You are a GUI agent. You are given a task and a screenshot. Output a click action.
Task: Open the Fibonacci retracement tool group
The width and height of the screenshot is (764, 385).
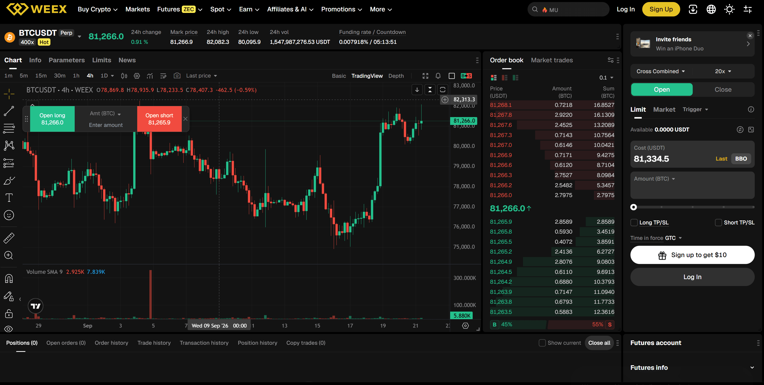pyautogui.click(x=9, y=128)
